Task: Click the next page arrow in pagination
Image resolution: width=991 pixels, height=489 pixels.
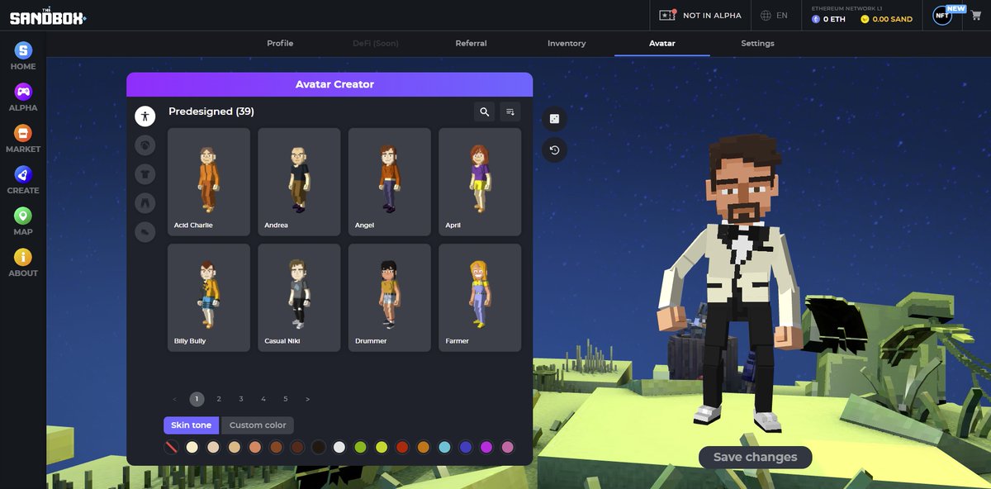Action: pos(308,399)
